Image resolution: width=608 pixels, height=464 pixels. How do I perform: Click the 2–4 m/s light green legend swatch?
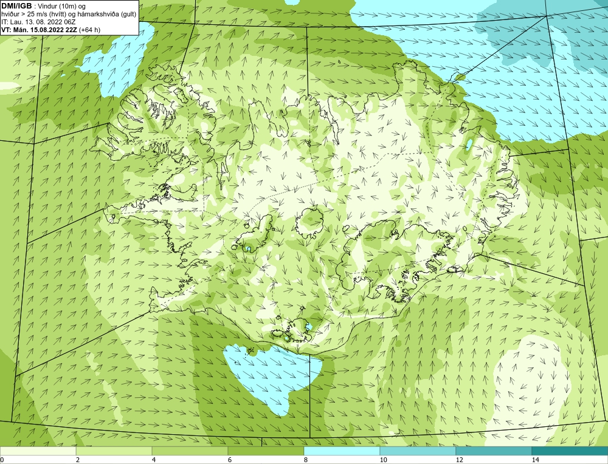pyautogui.click(x=114, y=451)
